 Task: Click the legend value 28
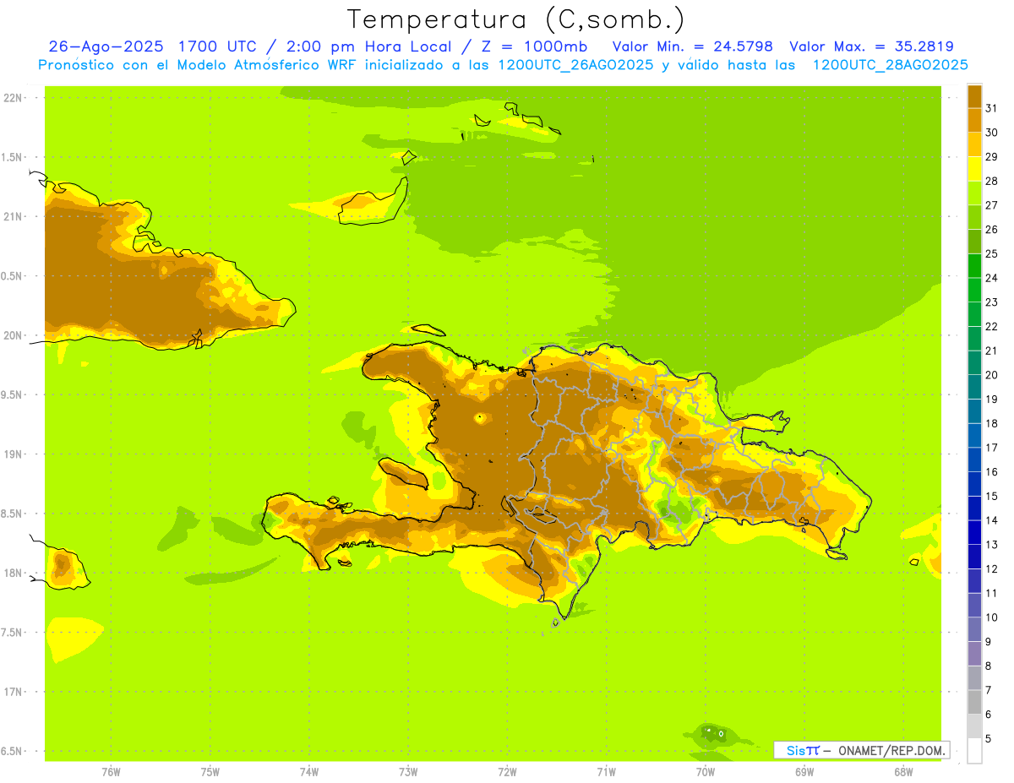[992, 181]
